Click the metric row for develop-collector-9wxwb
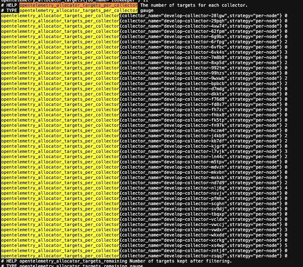The height and width of the screenshot is (267, 303). point(144,78)
